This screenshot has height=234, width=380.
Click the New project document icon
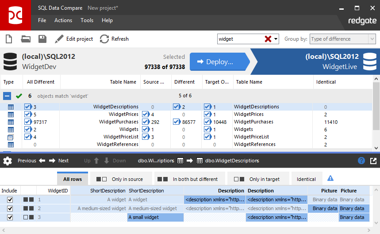click(9, 39)
